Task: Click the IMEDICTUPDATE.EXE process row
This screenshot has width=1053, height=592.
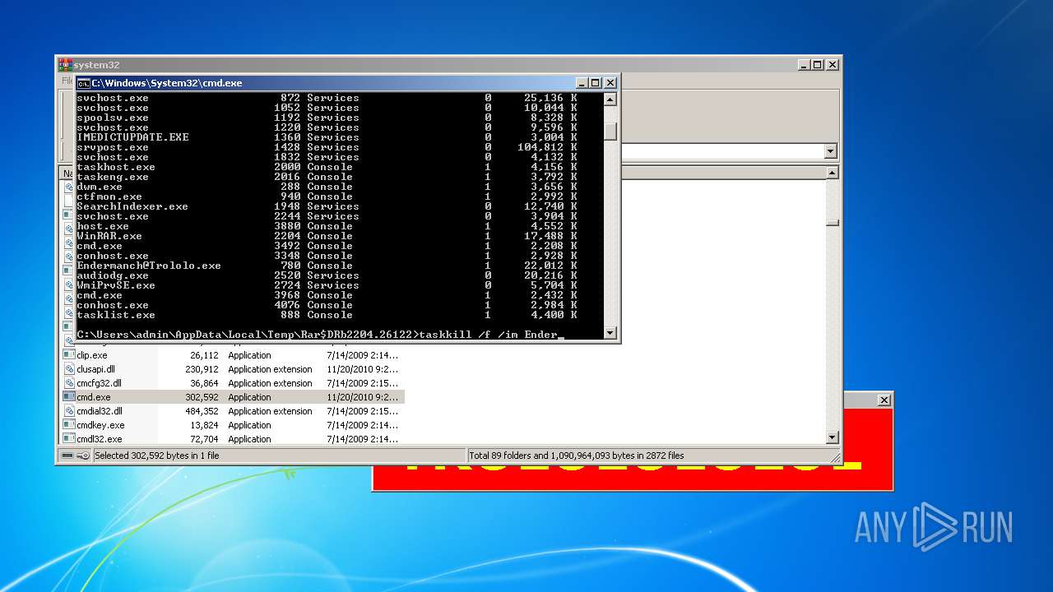Action: (x=327, y=137)
